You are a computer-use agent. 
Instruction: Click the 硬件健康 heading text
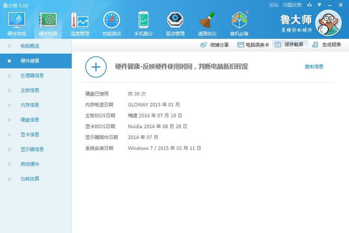pos(181,66)
